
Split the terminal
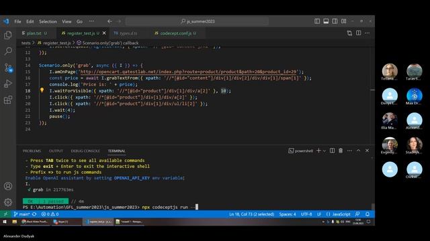pos(332,151)
